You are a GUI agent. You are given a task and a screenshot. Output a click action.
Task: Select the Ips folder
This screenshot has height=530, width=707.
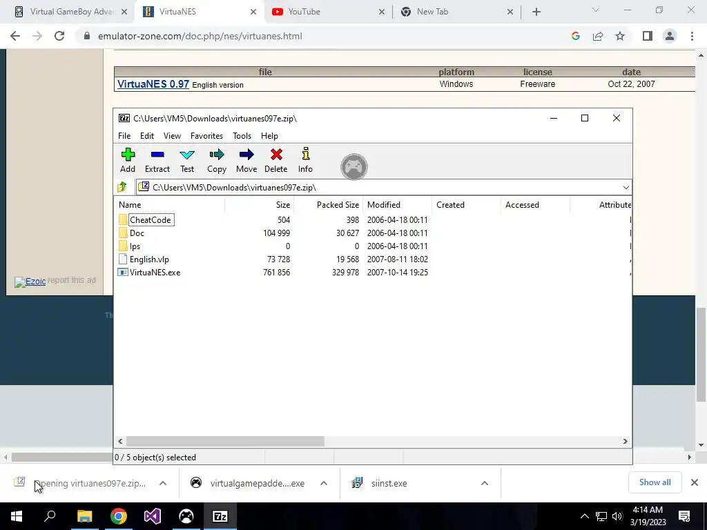[x=135, y=246]
